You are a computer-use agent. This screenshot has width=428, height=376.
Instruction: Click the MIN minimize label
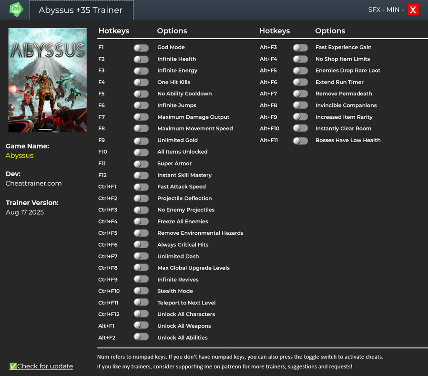pyautogui.click(x=393, y=10)
